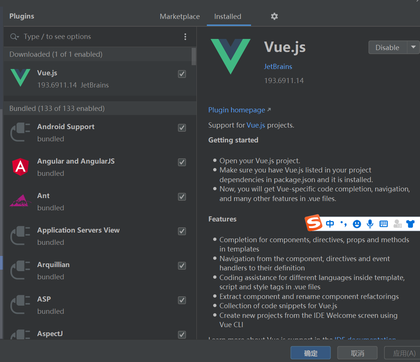Select the Angular and AngularJS plugin name
The width and height of the screenshot is (420, 362).
76,161
